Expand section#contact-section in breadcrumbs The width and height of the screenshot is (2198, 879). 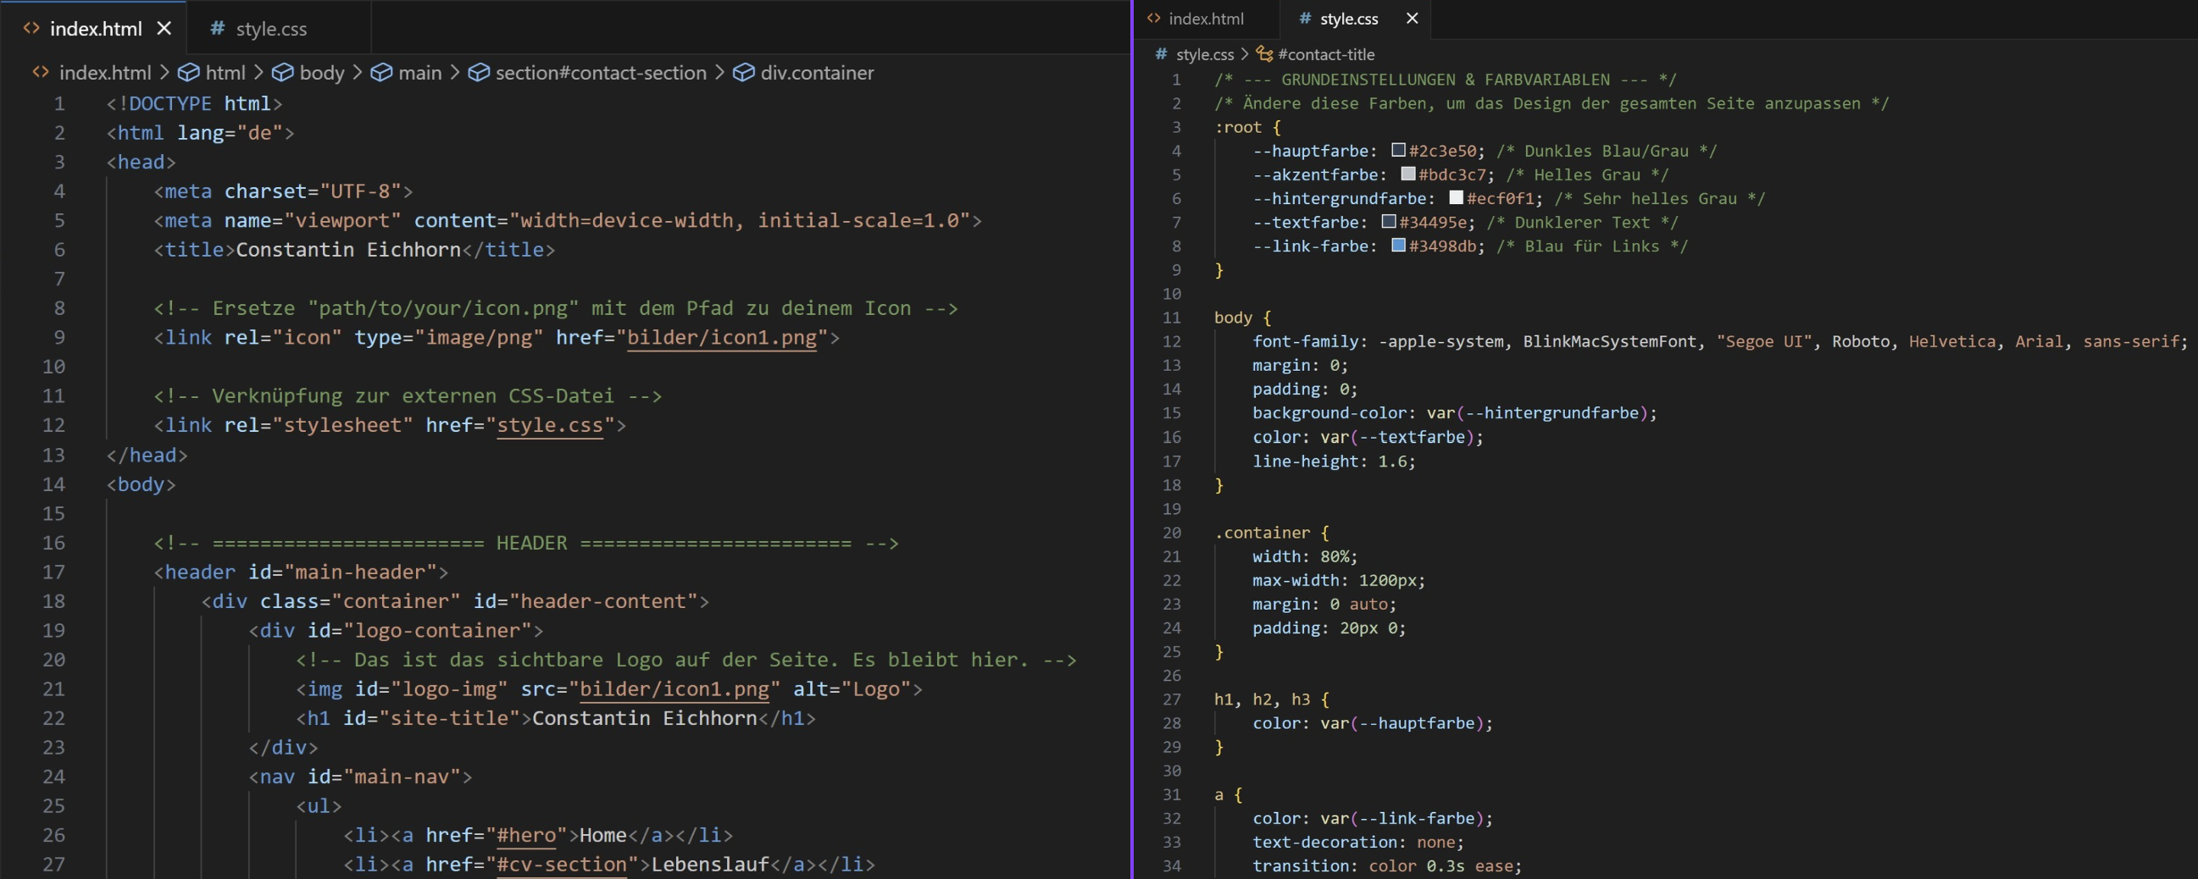tap(600, 74)
